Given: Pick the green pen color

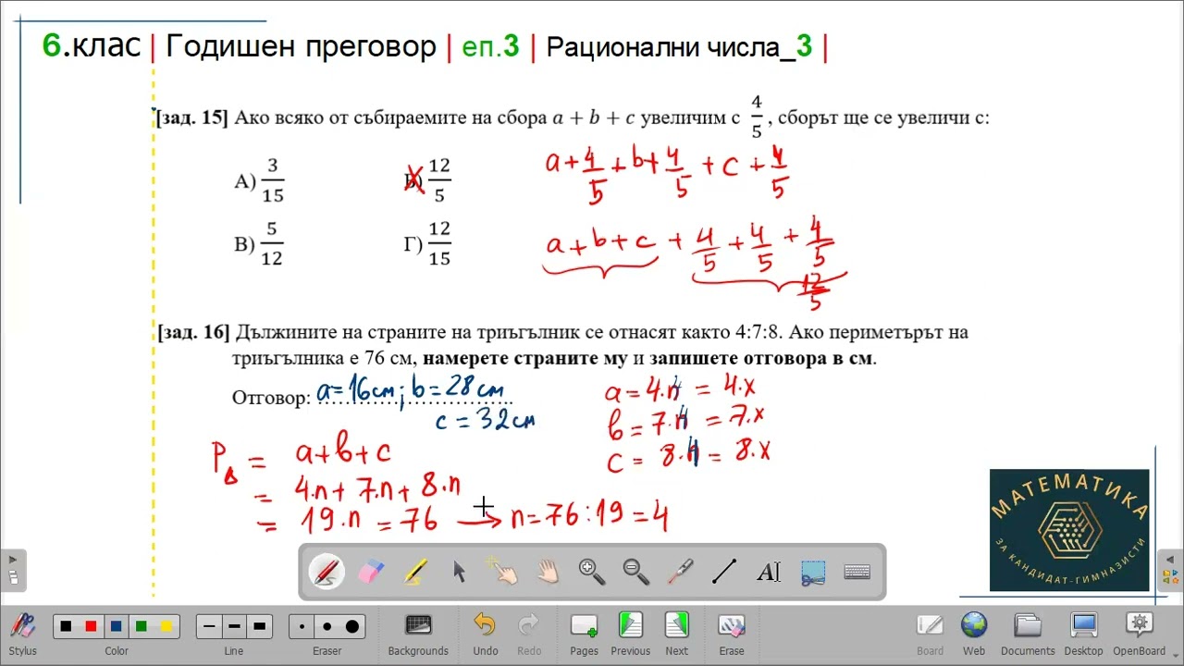Looking at the screenshot, I should (141, 626).
